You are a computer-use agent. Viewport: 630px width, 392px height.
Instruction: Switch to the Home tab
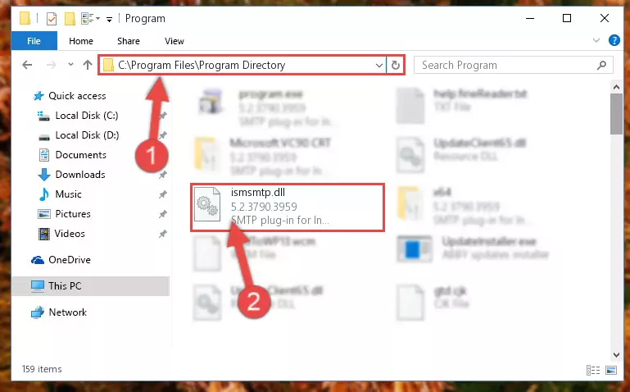click(x=81, y=41)
